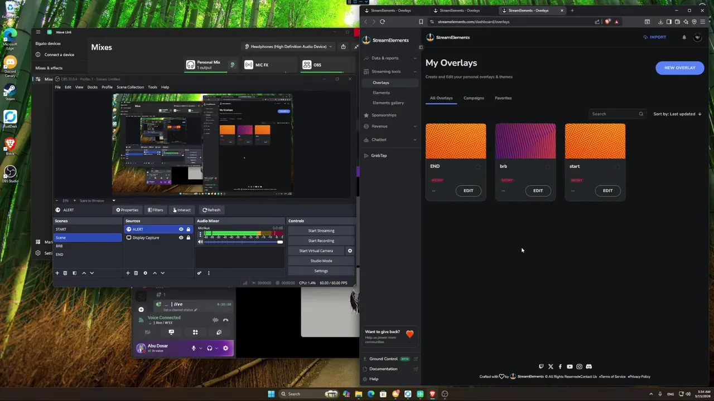Reload the StreamElements browser page
Viewport: 714px width, 401px height.
click(x=382, y=22)
